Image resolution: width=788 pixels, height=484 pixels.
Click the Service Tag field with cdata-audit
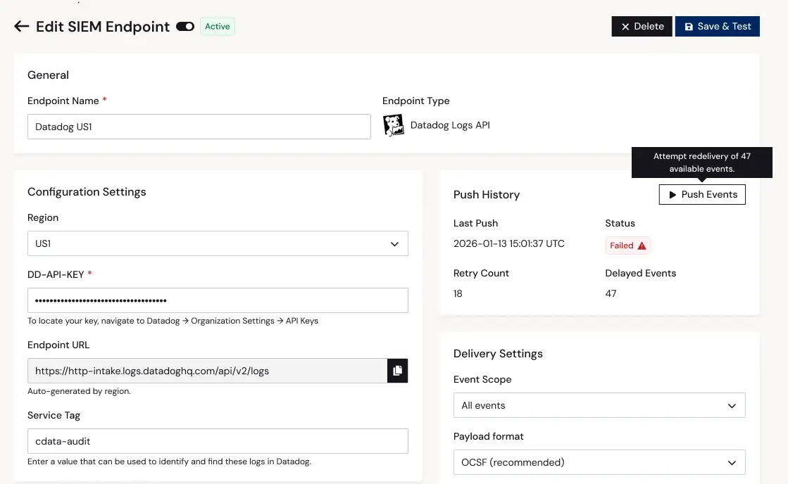click(x=218, y=441)
